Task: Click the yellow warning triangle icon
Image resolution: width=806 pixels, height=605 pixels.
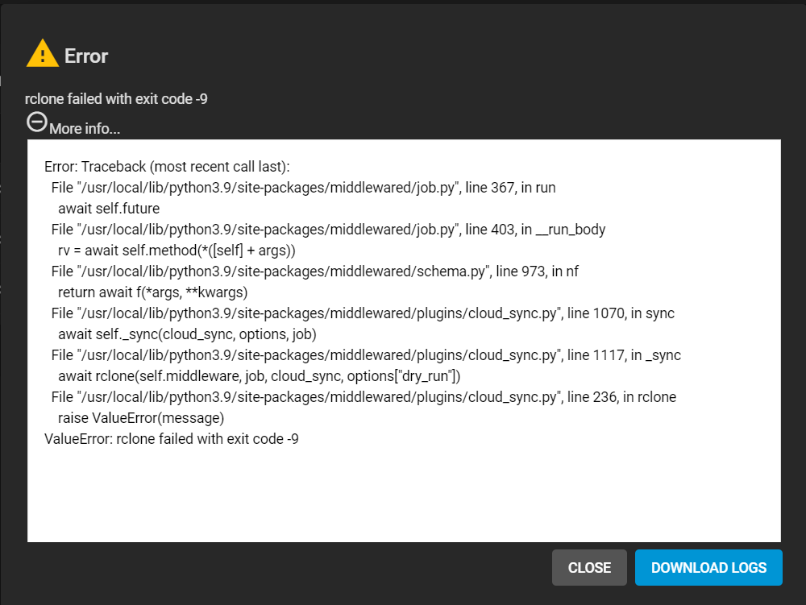Action: click(x=43, y=53)
